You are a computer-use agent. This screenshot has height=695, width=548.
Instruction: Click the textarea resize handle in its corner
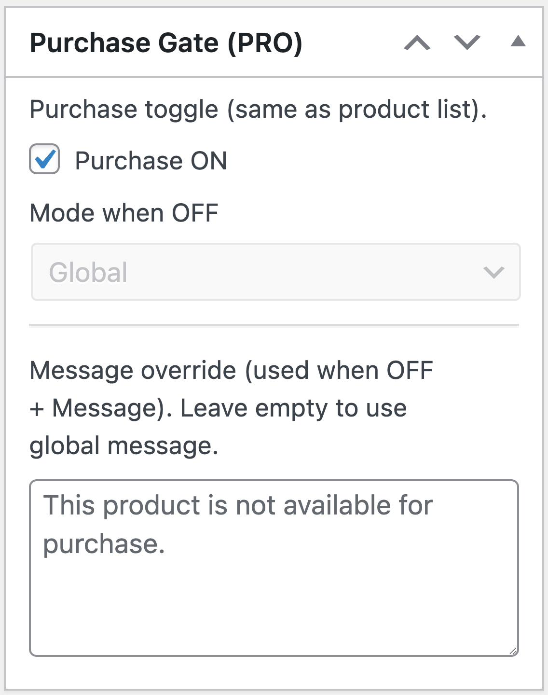[513, 651]
